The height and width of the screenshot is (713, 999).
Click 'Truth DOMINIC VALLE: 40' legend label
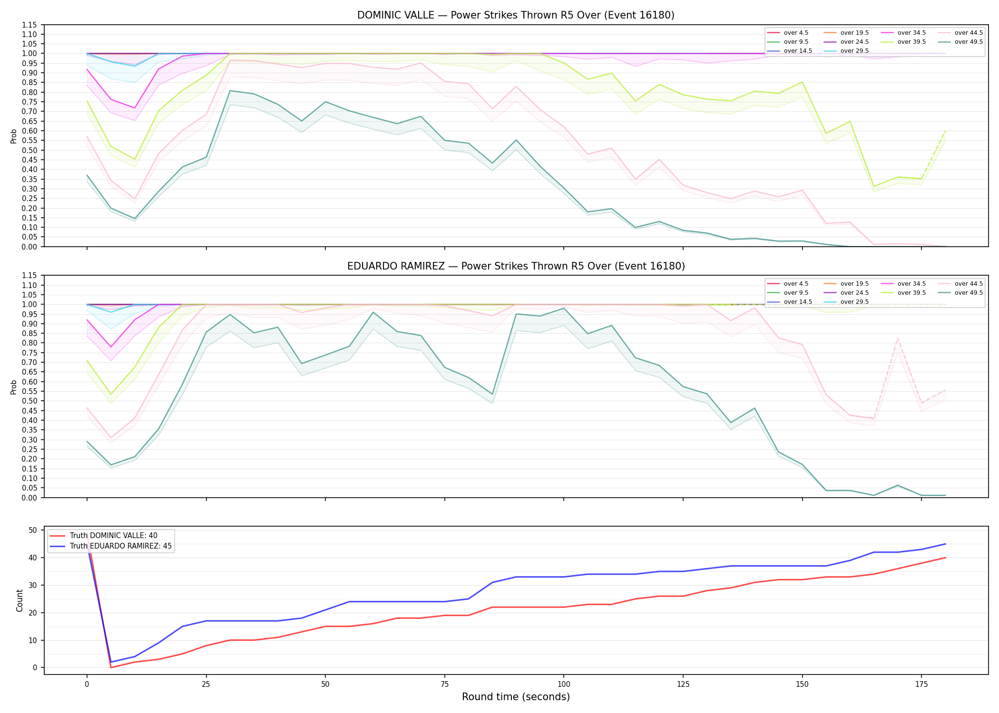[x=113, y=536]
